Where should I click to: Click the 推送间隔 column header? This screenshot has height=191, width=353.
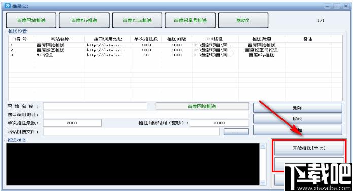point(176,39)
